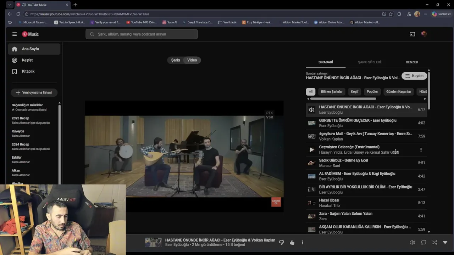This screenshot has width=454, height=255.
Task: Click the music video player
Action: 184,156
